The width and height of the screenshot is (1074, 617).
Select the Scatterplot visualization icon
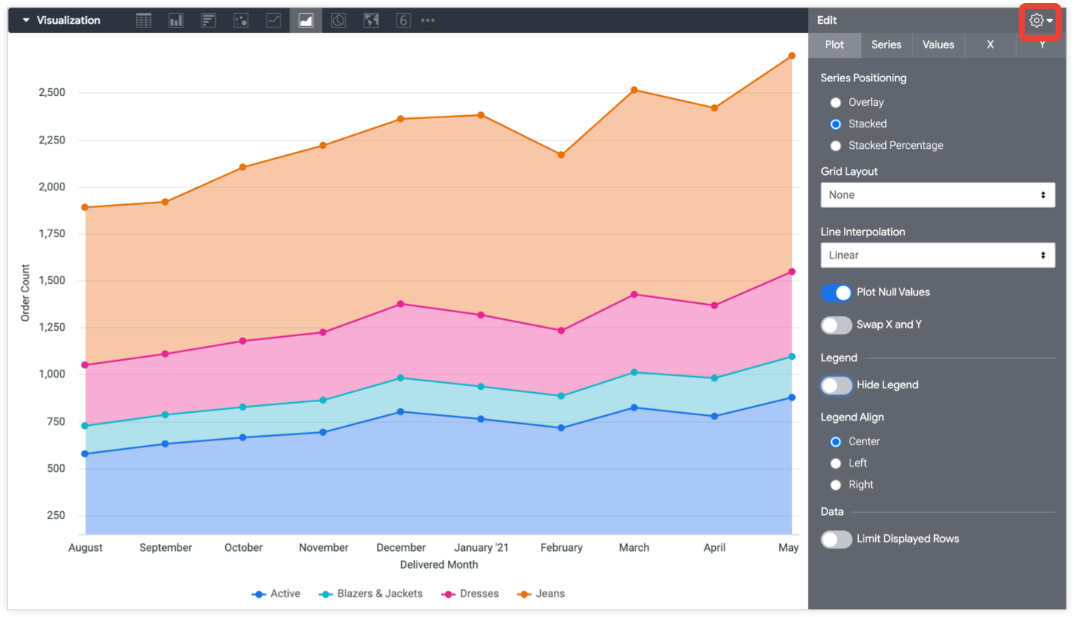click(x=241, y=21)
